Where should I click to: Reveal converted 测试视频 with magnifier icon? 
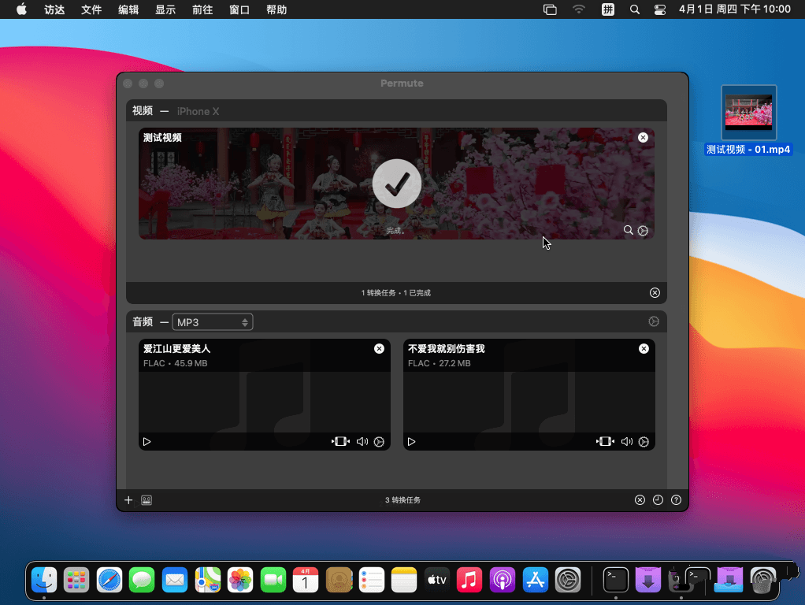pyautogui.click(x=628, y=231)
